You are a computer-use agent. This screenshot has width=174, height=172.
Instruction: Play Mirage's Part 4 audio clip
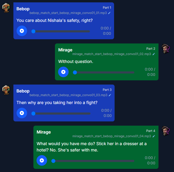coord(42,160)
